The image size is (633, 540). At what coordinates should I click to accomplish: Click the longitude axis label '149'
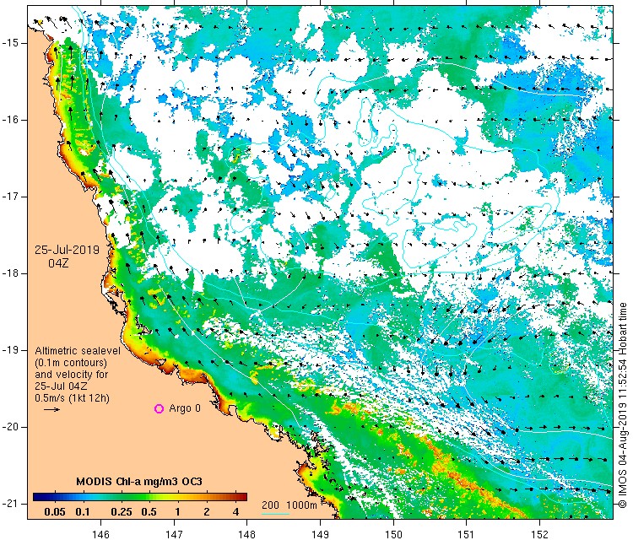tap(320, 534)
